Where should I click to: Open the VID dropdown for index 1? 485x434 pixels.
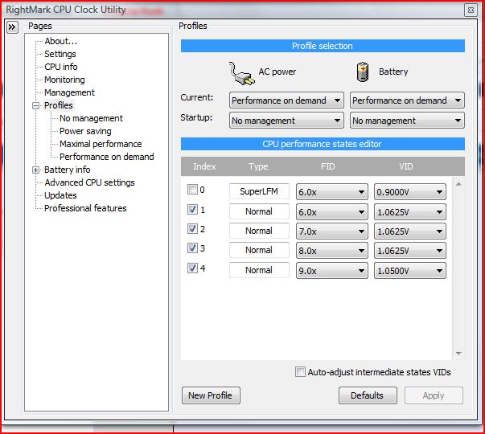click(x=410, y=212)
